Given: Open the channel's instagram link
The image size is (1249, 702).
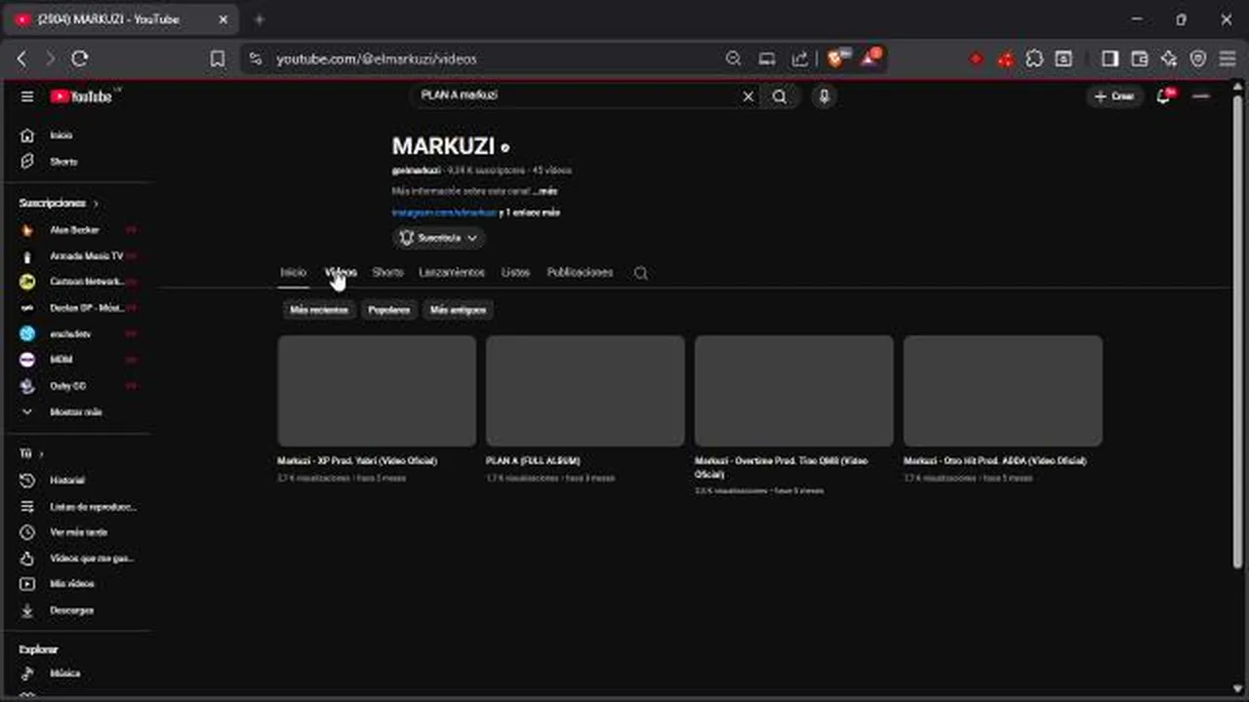Looking at the screenshot, I should click(444, 213).
